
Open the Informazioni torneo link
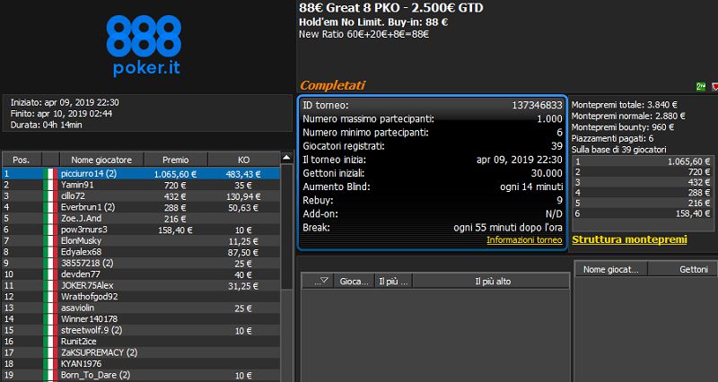524,240
